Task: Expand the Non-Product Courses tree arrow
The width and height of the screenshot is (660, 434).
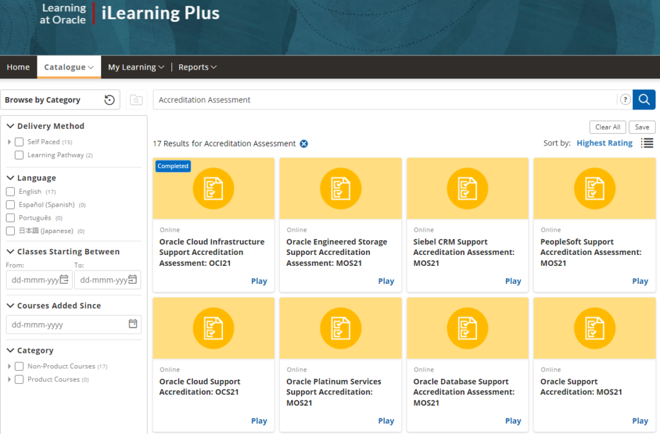Action: tap(9, 366)
